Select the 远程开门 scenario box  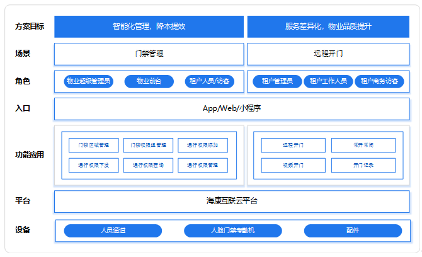[x=328, y=54]
